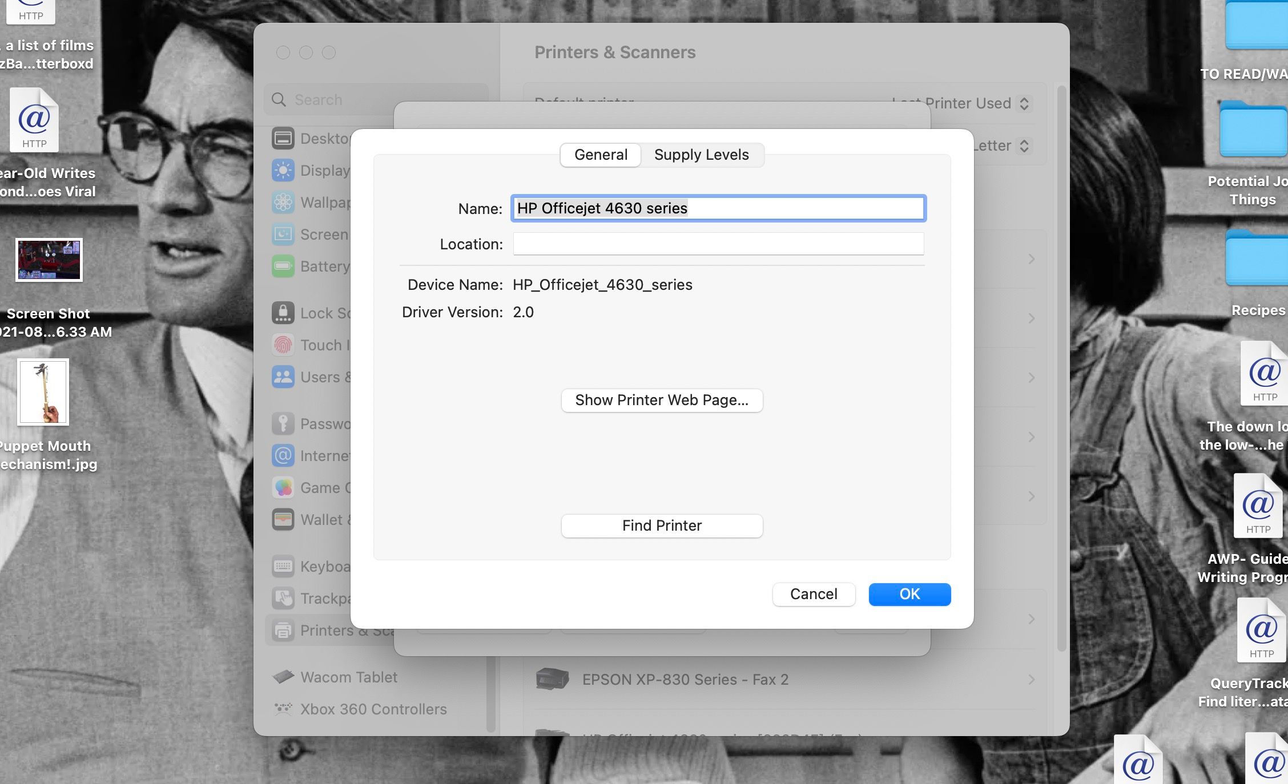Open the Game Center sidebar icon
1288x784 pixels.
[x=283, y=488]
